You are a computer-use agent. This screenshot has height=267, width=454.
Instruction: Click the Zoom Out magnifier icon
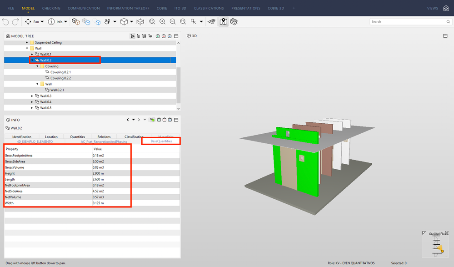point(173,21)
